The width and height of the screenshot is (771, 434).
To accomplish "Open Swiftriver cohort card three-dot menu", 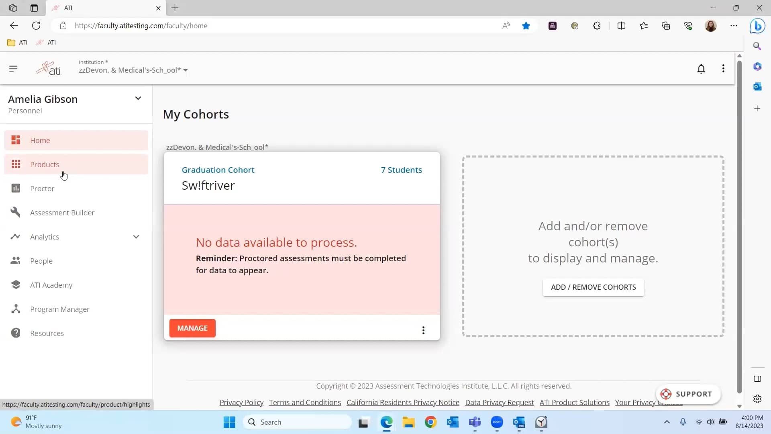I will (x=423, y=330).
